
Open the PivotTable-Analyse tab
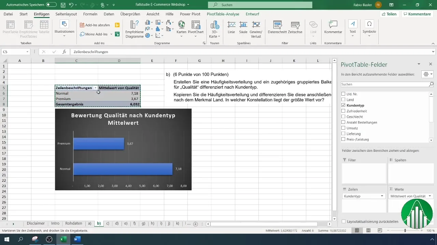[223, 14]
